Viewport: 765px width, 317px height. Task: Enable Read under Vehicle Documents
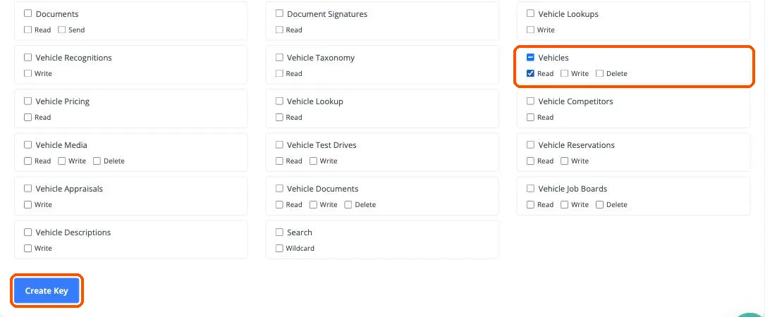pos(279,205)
